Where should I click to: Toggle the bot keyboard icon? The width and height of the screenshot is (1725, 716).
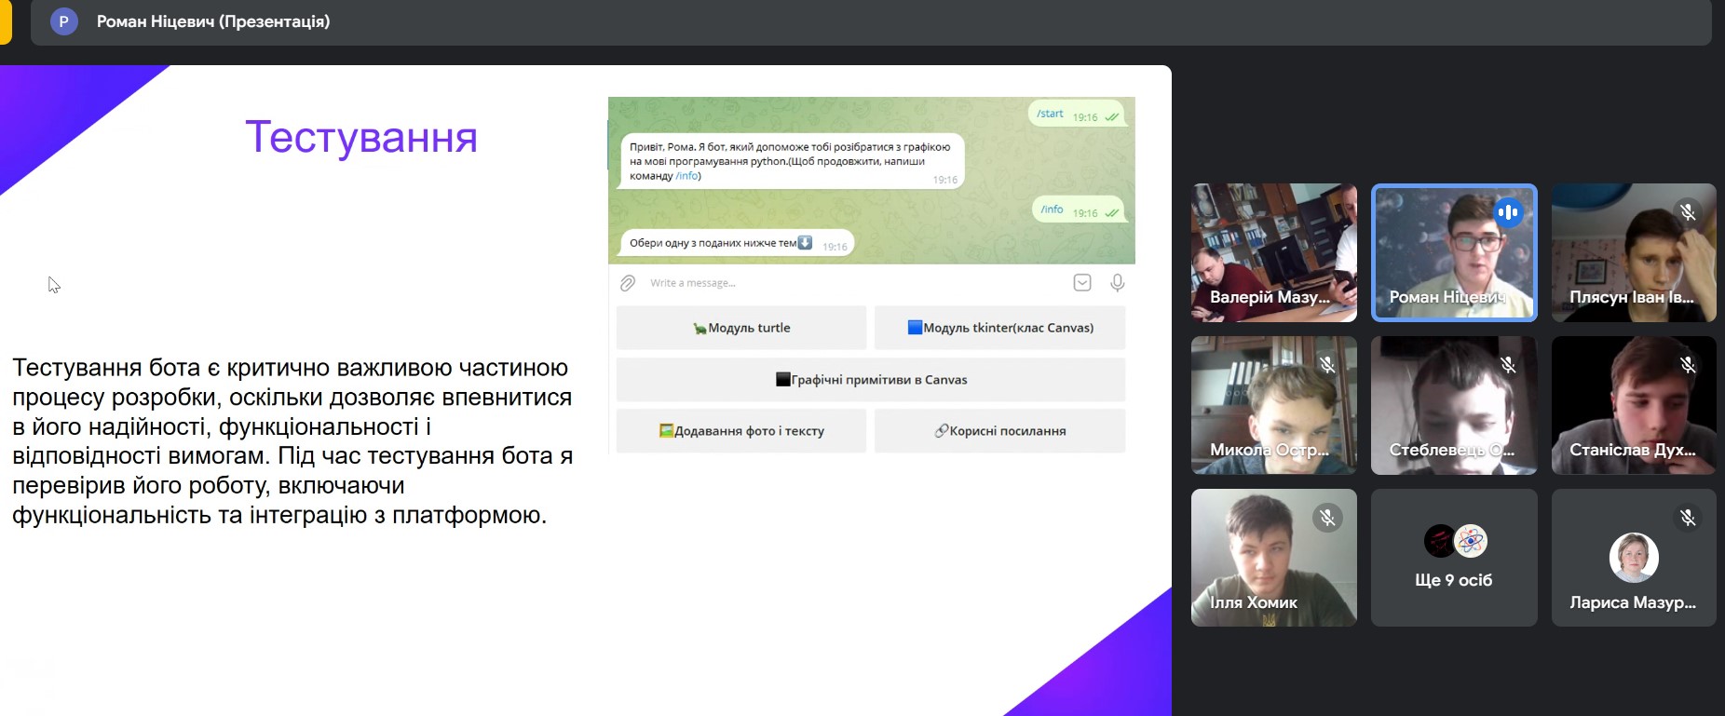[x=1081, y=283]
